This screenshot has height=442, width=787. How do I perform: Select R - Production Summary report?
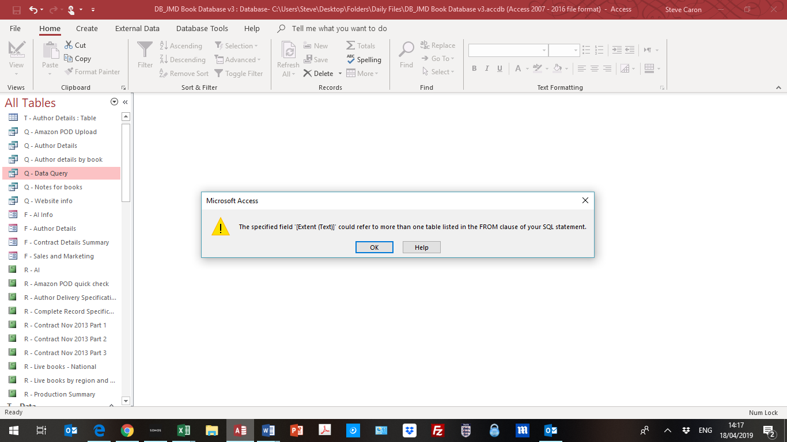(60, 394)
